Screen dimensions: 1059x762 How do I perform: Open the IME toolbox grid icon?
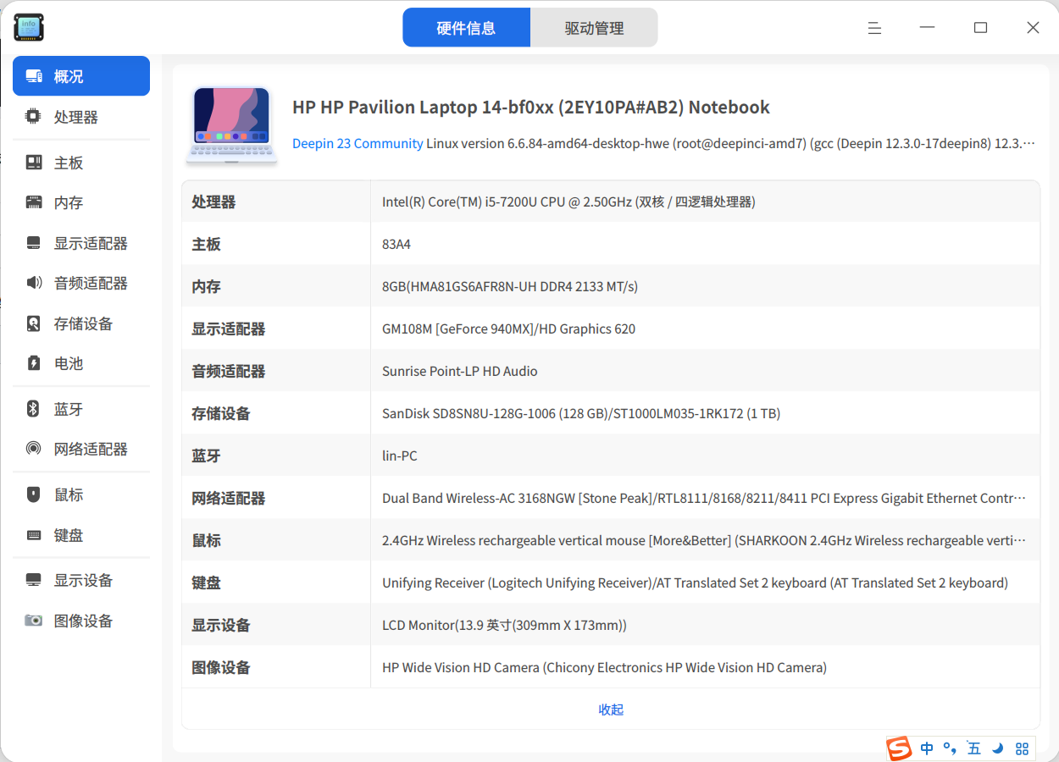[x=1022, y=748]
